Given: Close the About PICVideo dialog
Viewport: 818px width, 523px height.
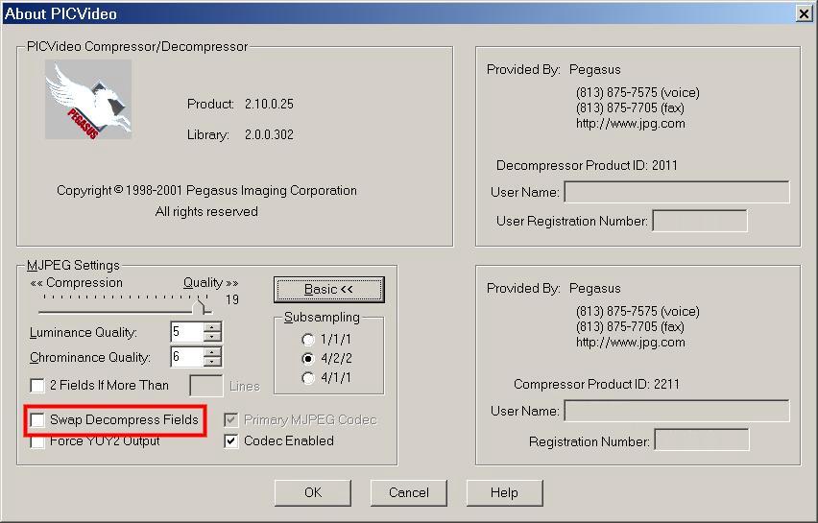Looking at the screenshot, I should [x=804, y=13].
